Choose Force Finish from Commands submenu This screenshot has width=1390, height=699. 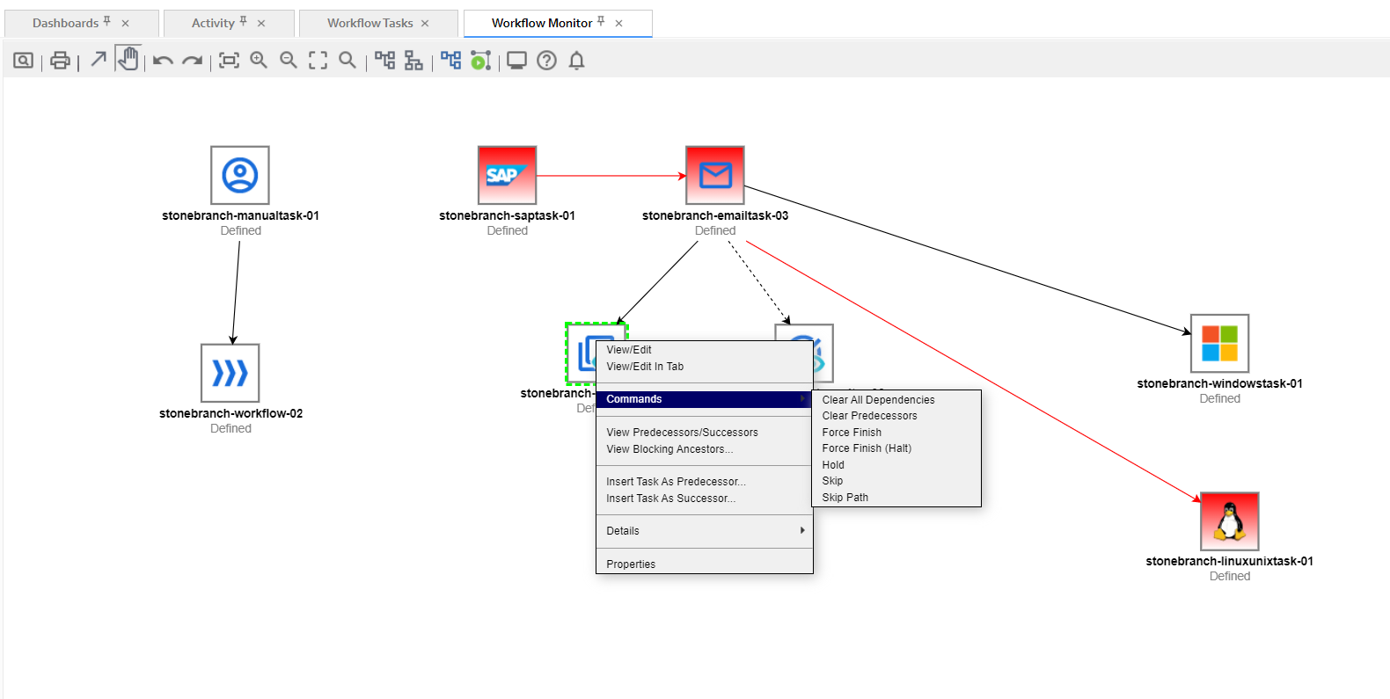click(852, 433)
